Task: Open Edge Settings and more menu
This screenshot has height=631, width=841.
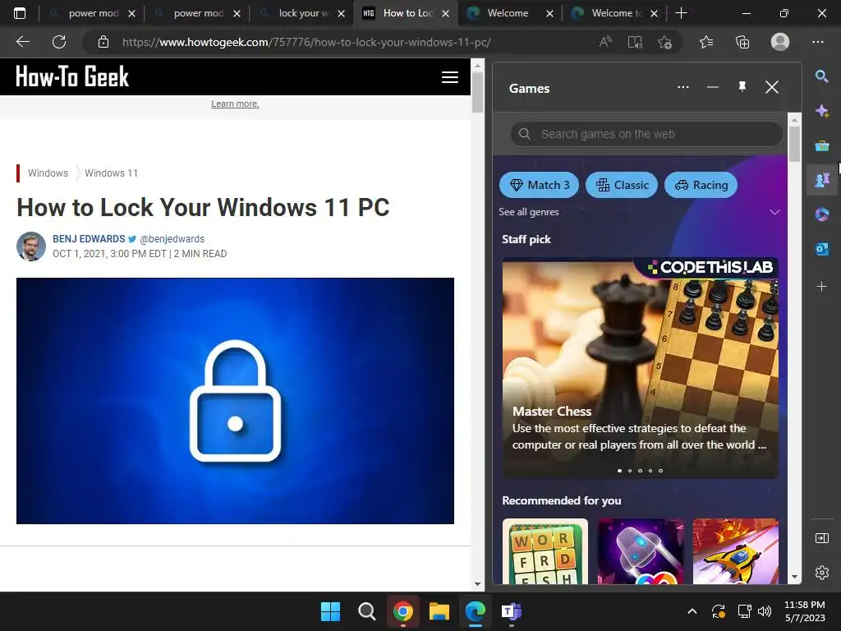Action: coord(817,42)
